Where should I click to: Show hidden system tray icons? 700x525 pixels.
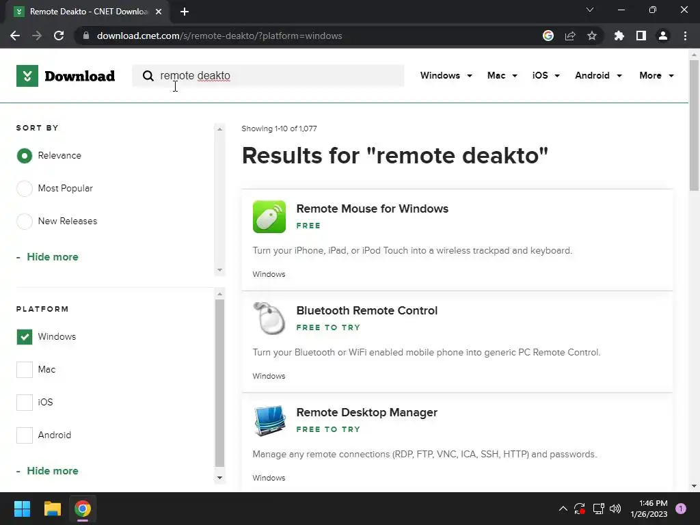pos(563,509)
